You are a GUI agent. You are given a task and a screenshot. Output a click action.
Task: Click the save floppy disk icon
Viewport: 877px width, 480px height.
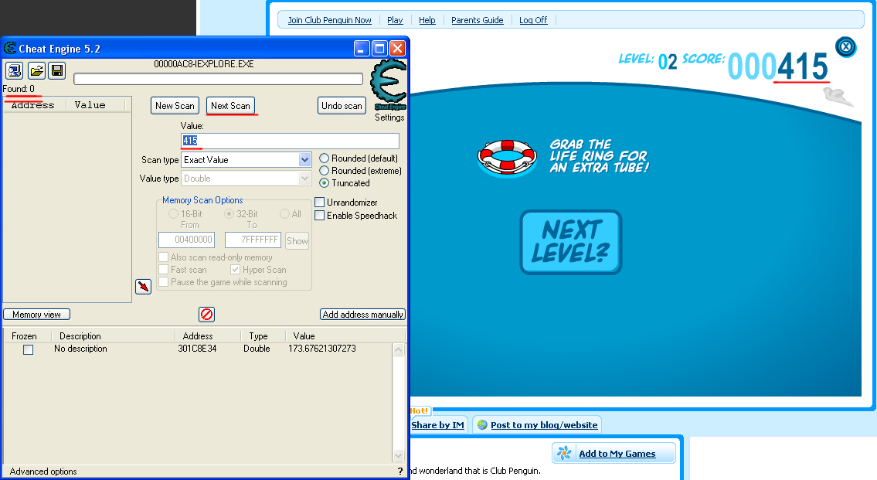pyautogui.click(x=56, y=71)
